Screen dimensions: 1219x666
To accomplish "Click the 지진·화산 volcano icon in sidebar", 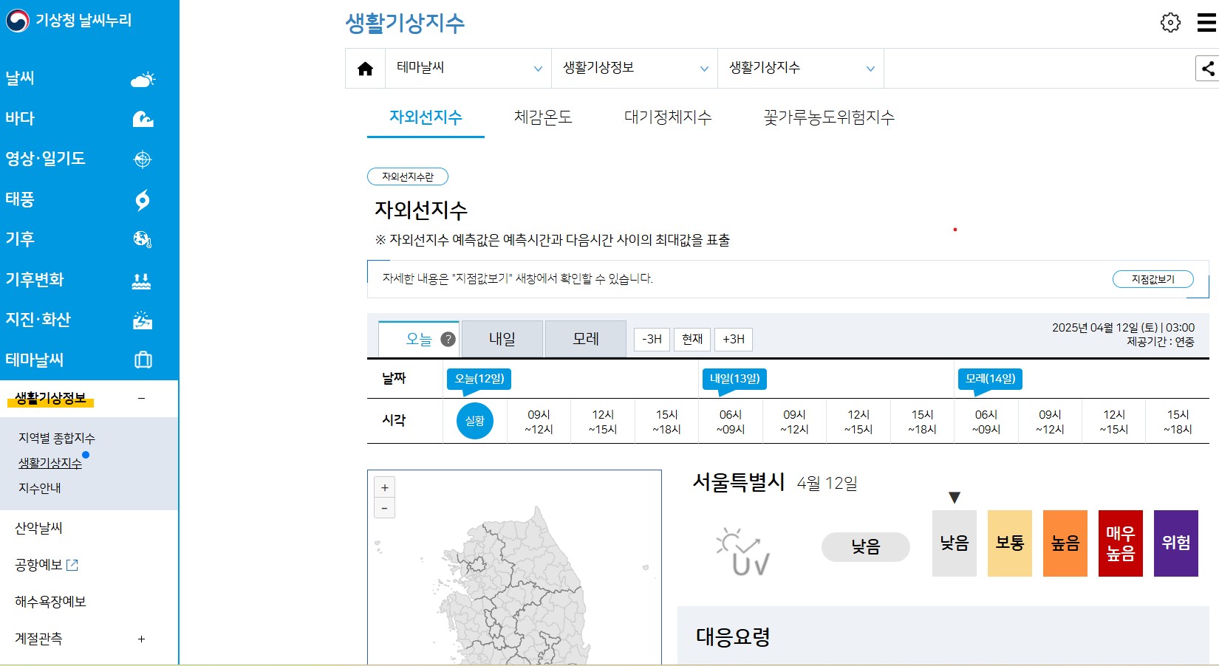I will click(143, 320).
